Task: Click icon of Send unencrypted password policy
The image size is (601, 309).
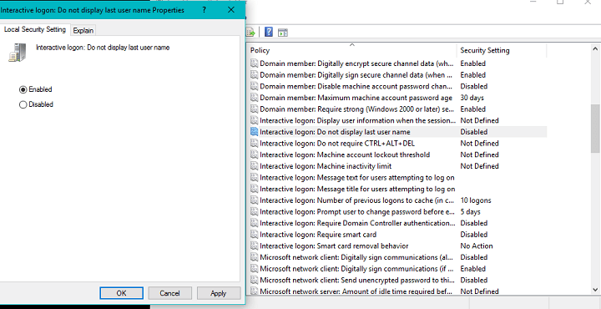Action: click(x=254, y=280)
